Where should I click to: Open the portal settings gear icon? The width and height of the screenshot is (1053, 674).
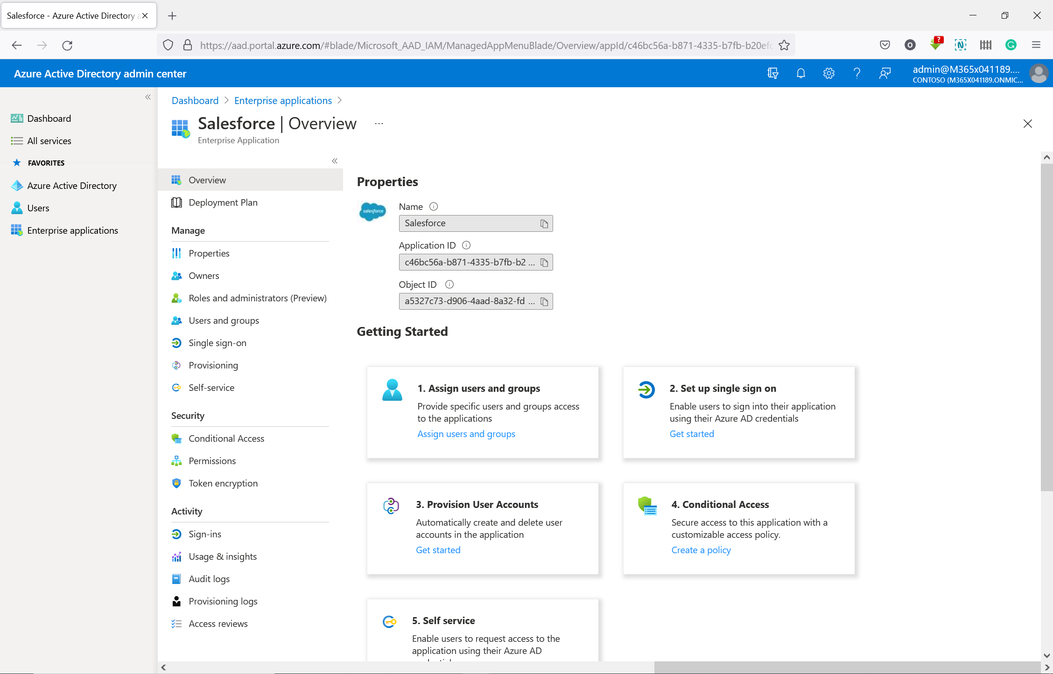(829, 73)
